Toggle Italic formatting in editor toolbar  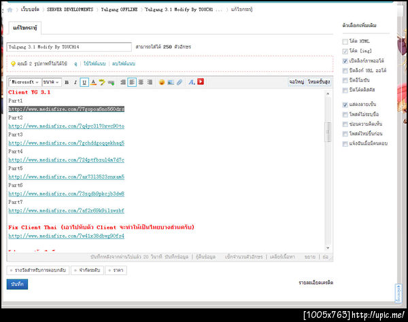point(75,82)
